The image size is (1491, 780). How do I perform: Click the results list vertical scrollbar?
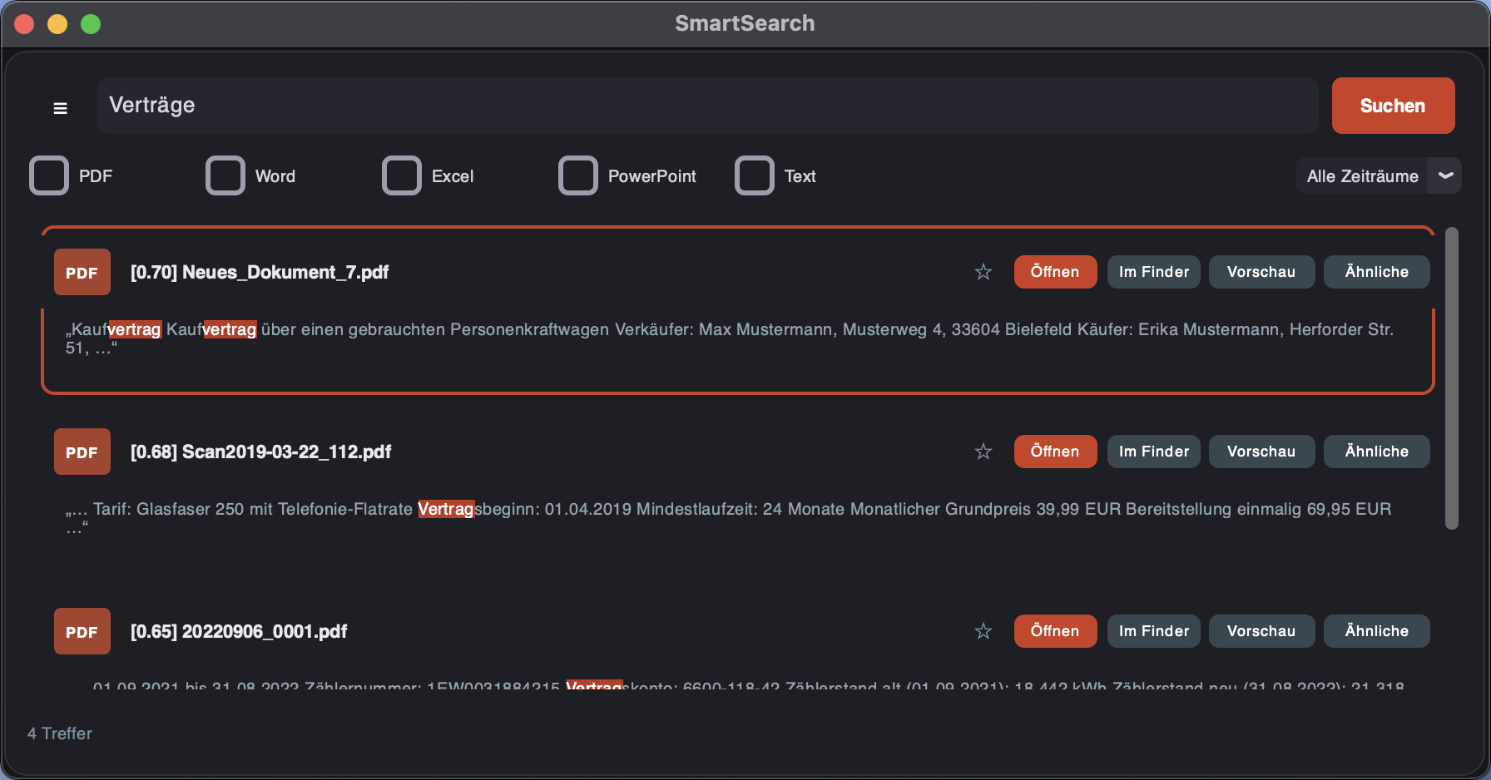1452,378
